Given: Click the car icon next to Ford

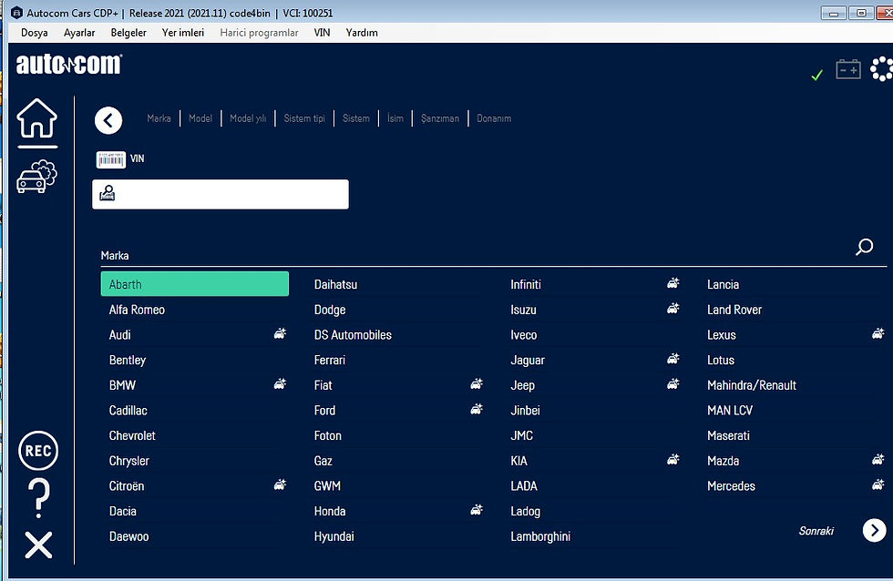Looking at the screenshot, I should [477, 409].
